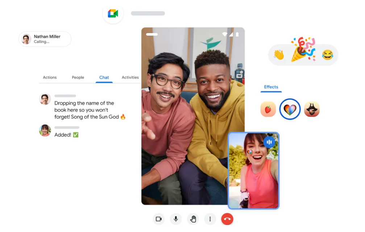Send the clapping hands reaction
Viewport: 365px width, 232px height.
279,55
